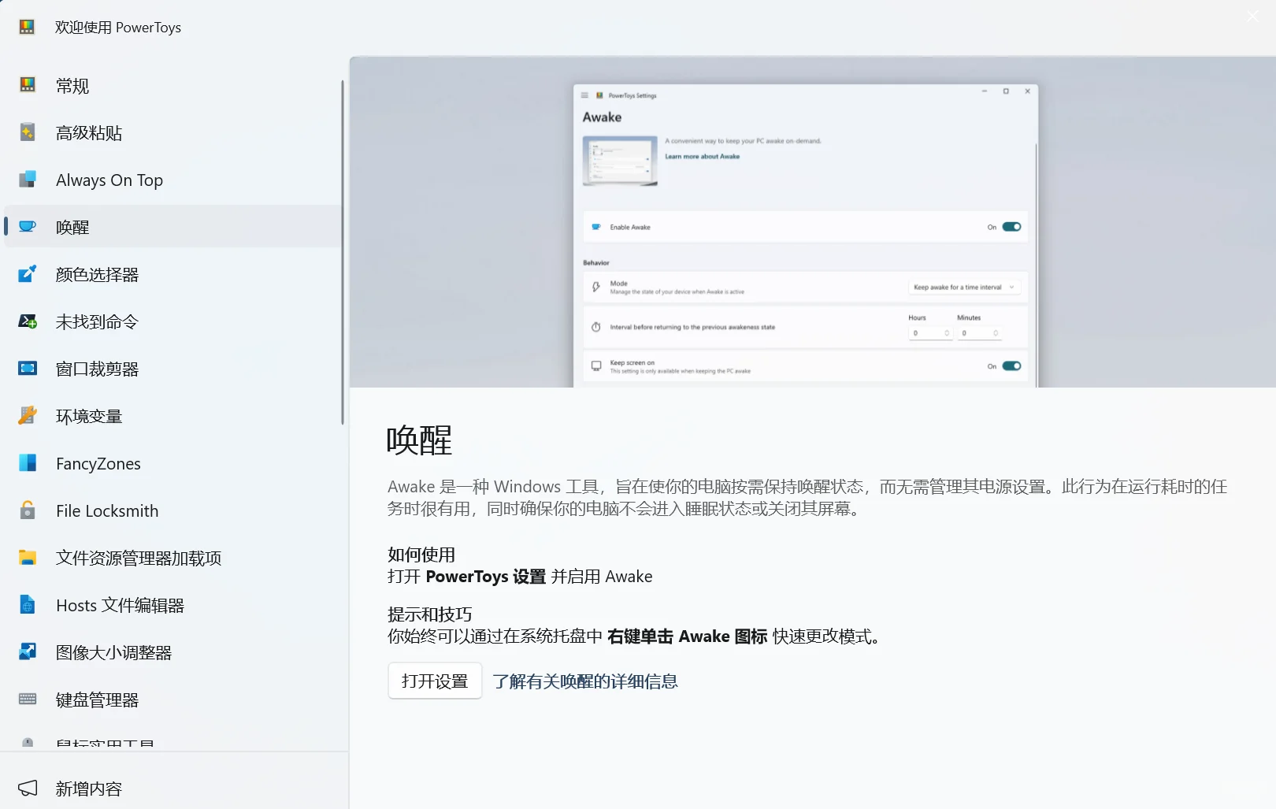Select the 未找到命令 terminal icon
This screenshot has width=1276, height=809.
click(x=28, y=321)
